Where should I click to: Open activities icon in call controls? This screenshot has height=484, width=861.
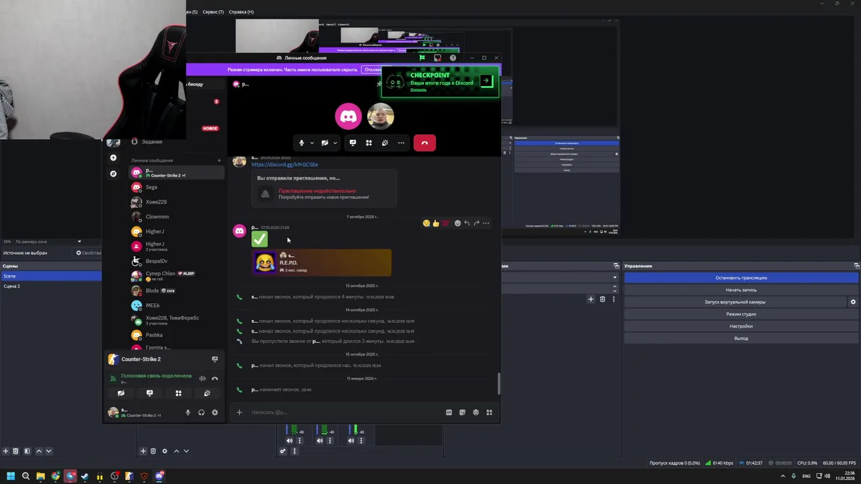tap(369, 143)
